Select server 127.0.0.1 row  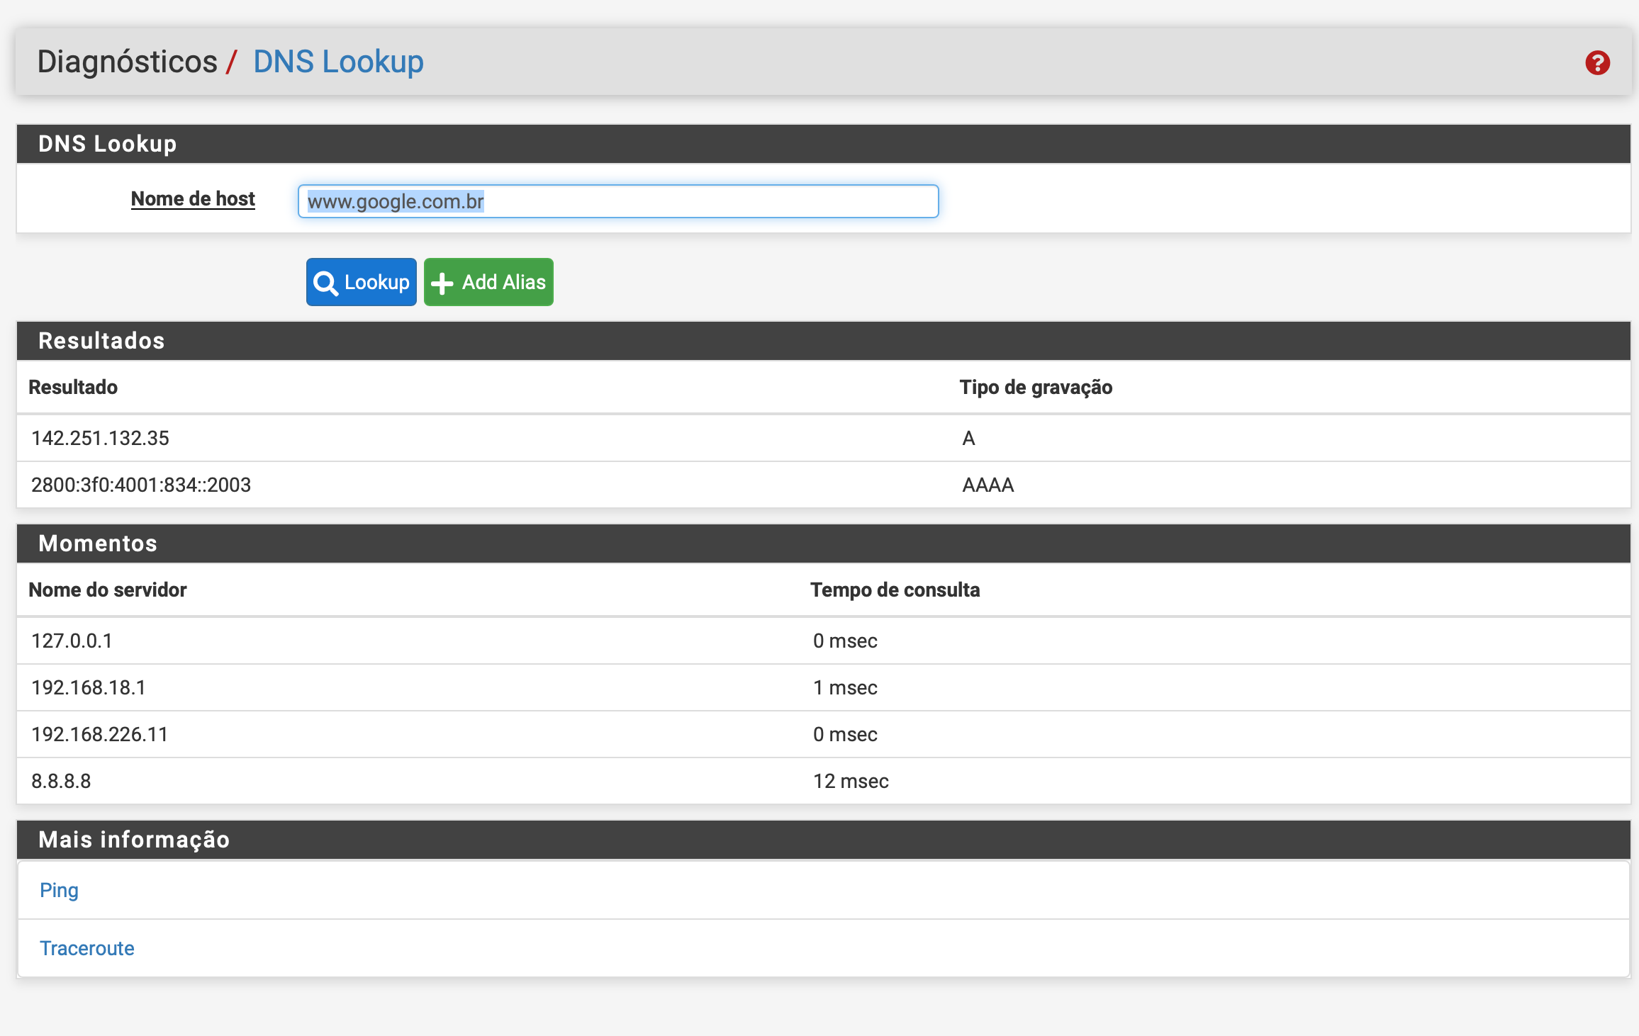824,641
